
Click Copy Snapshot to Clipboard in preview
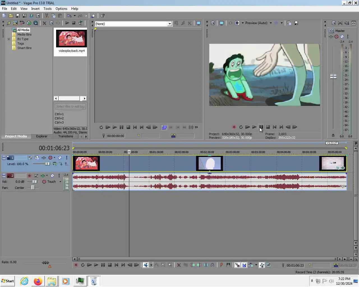click(x=289, y=23)
